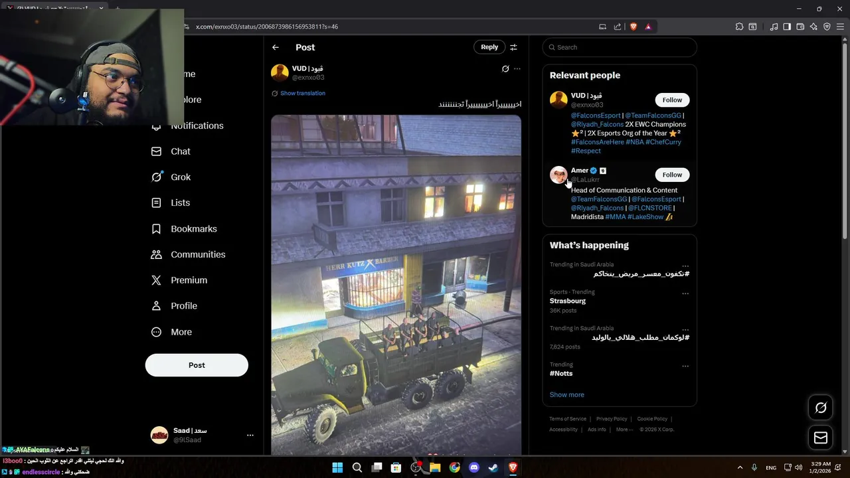Viewport: 850px width, 478px height.
Task: Open Windows Start menu
Action: pos(337,467)
